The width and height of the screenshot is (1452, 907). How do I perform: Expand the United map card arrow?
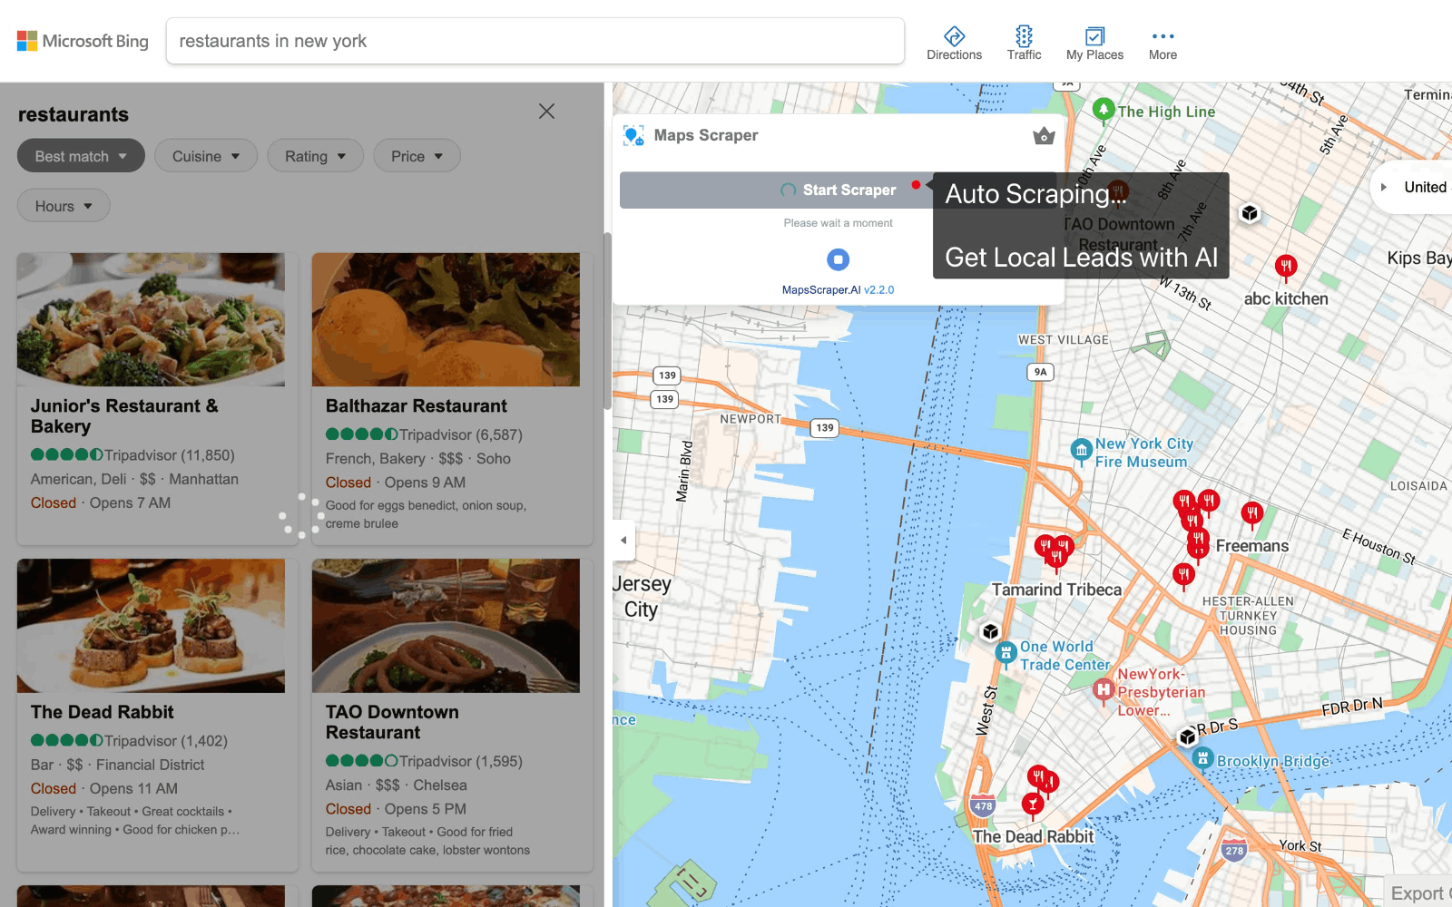coord(1384,188)
